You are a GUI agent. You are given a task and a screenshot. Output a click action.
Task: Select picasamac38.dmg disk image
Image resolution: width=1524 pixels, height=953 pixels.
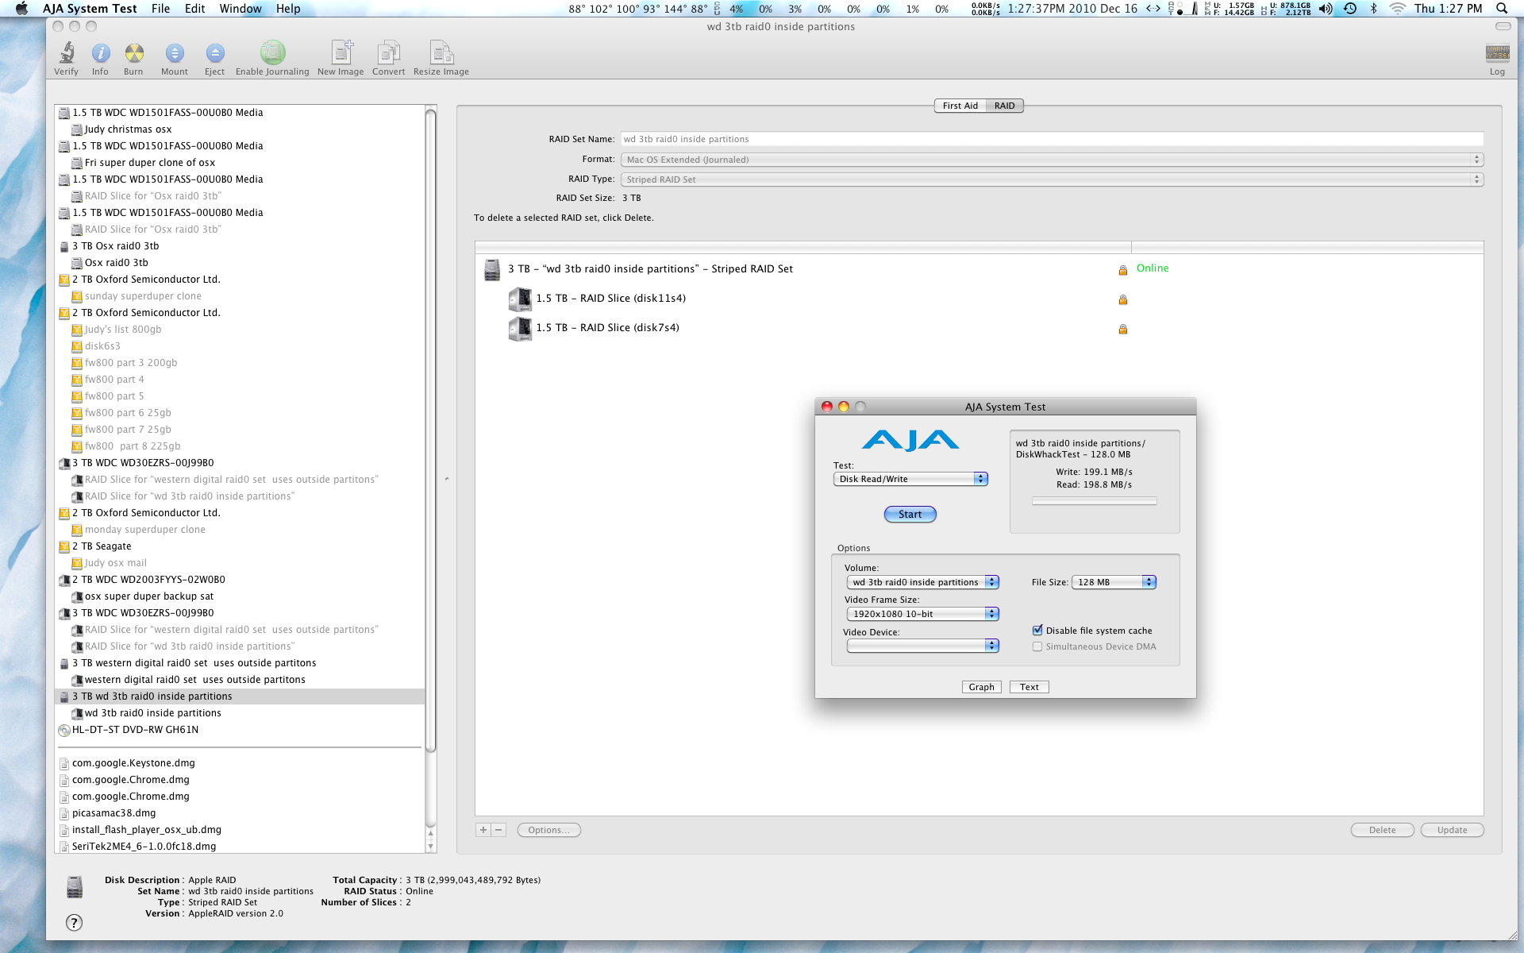click(x=114, y=813)
